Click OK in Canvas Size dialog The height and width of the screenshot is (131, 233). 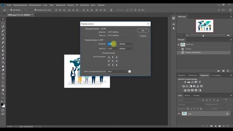pyautogui.click(x=143, y=31)
